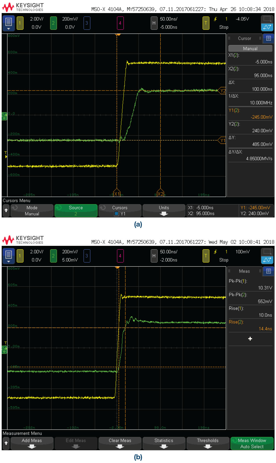Open the Cursor sidebar list icon
The image size is (276, 463).
268,38
